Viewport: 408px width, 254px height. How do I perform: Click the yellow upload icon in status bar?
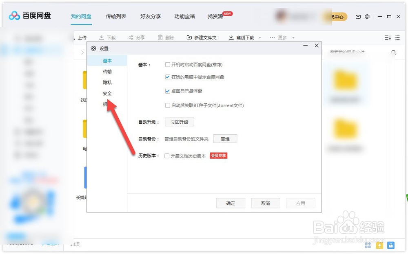(379, 245)
